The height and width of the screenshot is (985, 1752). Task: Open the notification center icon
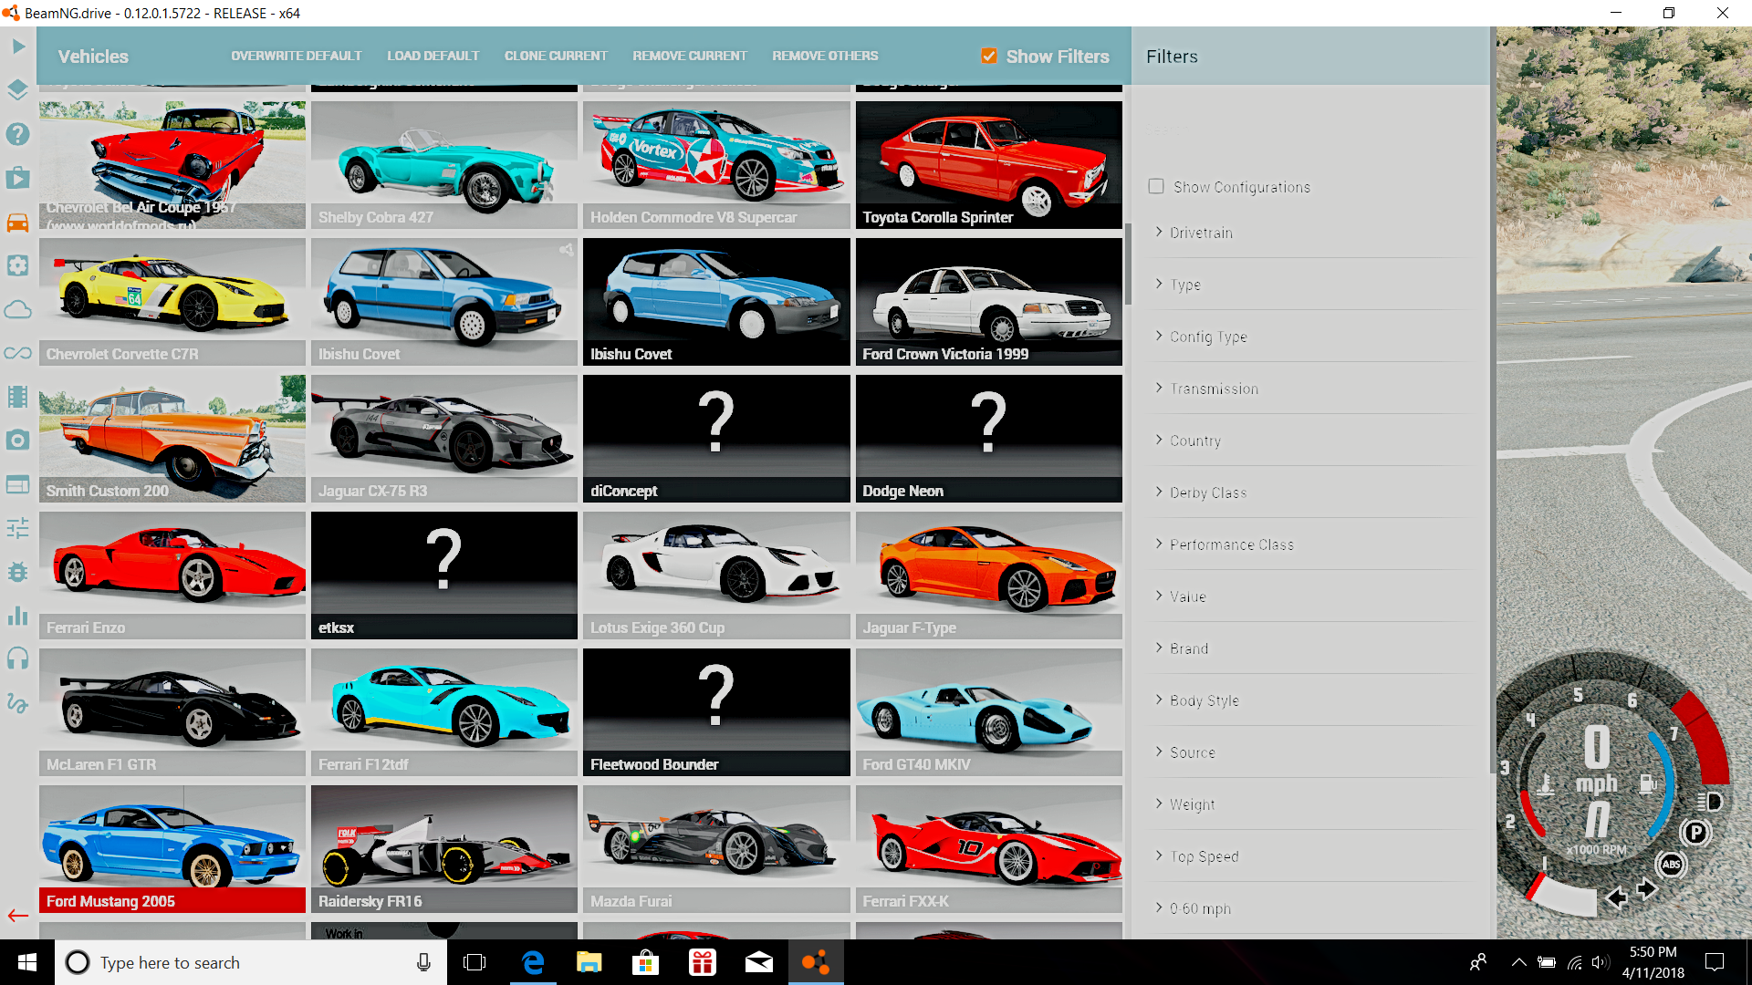click(x=1715, y=962)
